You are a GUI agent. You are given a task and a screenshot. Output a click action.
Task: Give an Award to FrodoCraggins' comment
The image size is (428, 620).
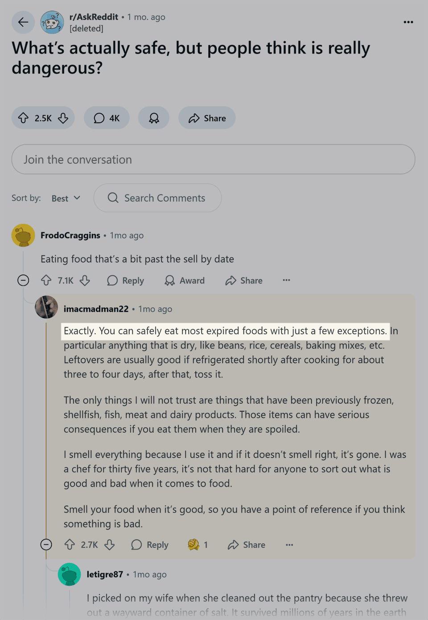184,280
